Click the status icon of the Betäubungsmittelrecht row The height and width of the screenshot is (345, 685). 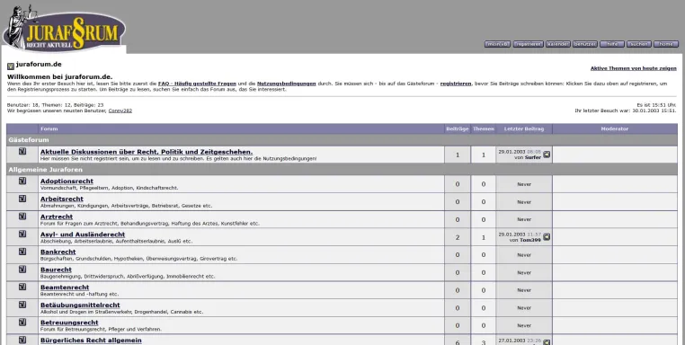click(x=22, y=305)
